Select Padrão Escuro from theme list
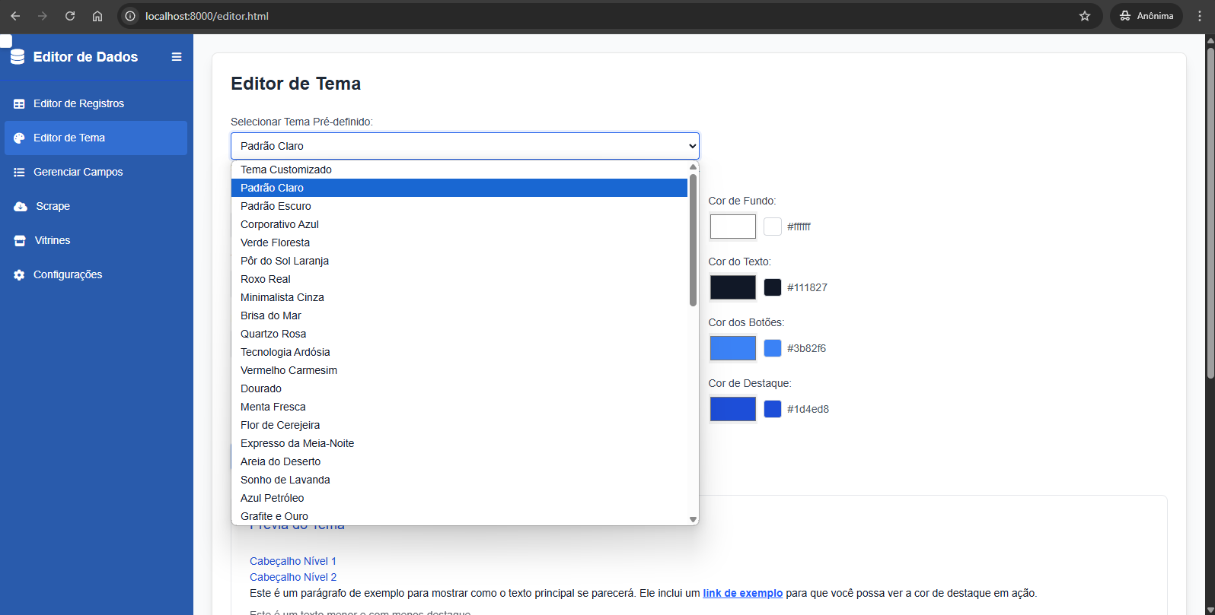The height and width of the screenshot is (615, 1215). point(276,206)
